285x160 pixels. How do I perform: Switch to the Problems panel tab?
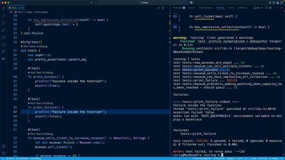179,8
